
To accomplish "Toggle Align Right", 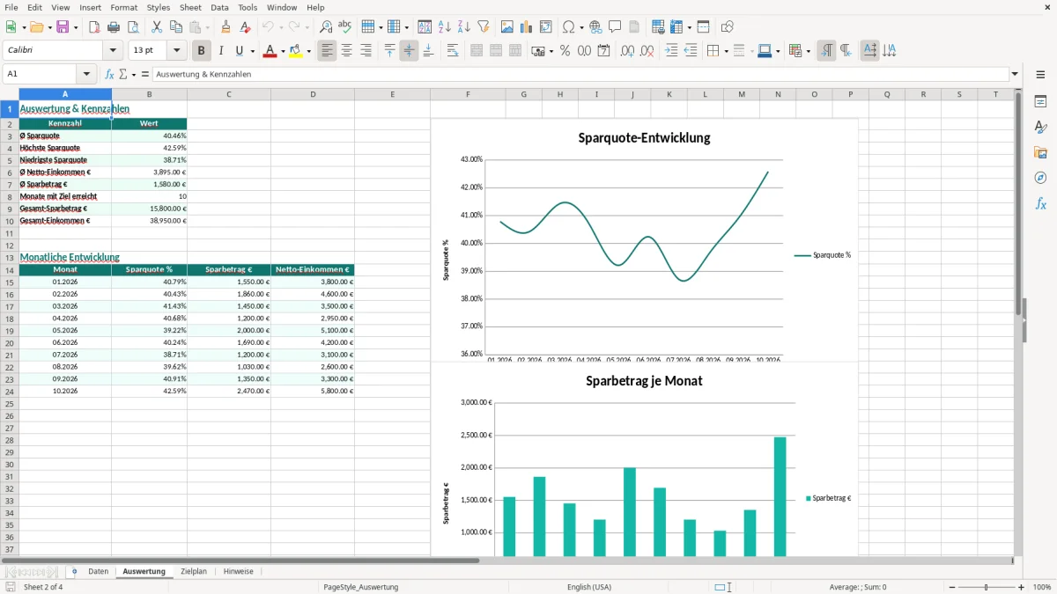I will click(366, 51).
